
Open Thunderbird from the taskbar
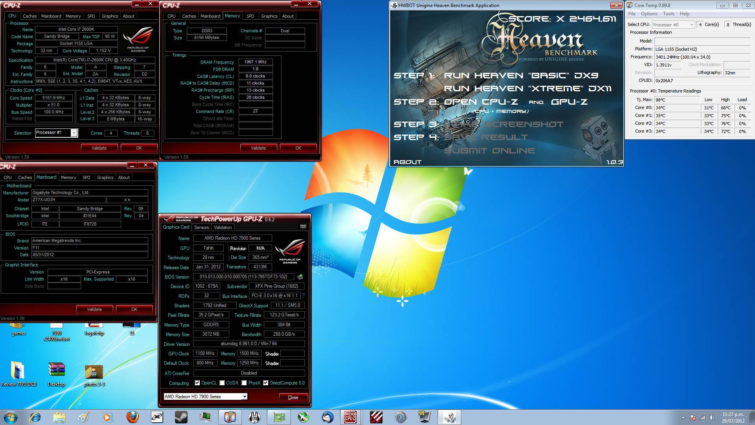click(328, 417)
